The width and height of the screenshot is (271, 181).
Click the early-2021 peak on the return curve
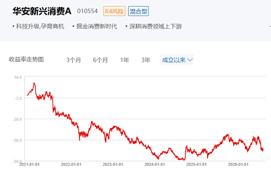point(34,83)
